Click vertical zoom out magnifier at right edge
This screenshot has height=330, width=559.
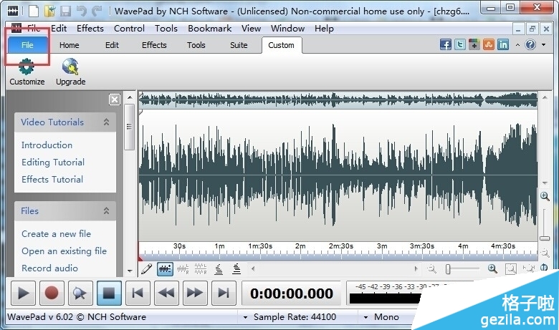pyautogui.click(x=545, y=253)
